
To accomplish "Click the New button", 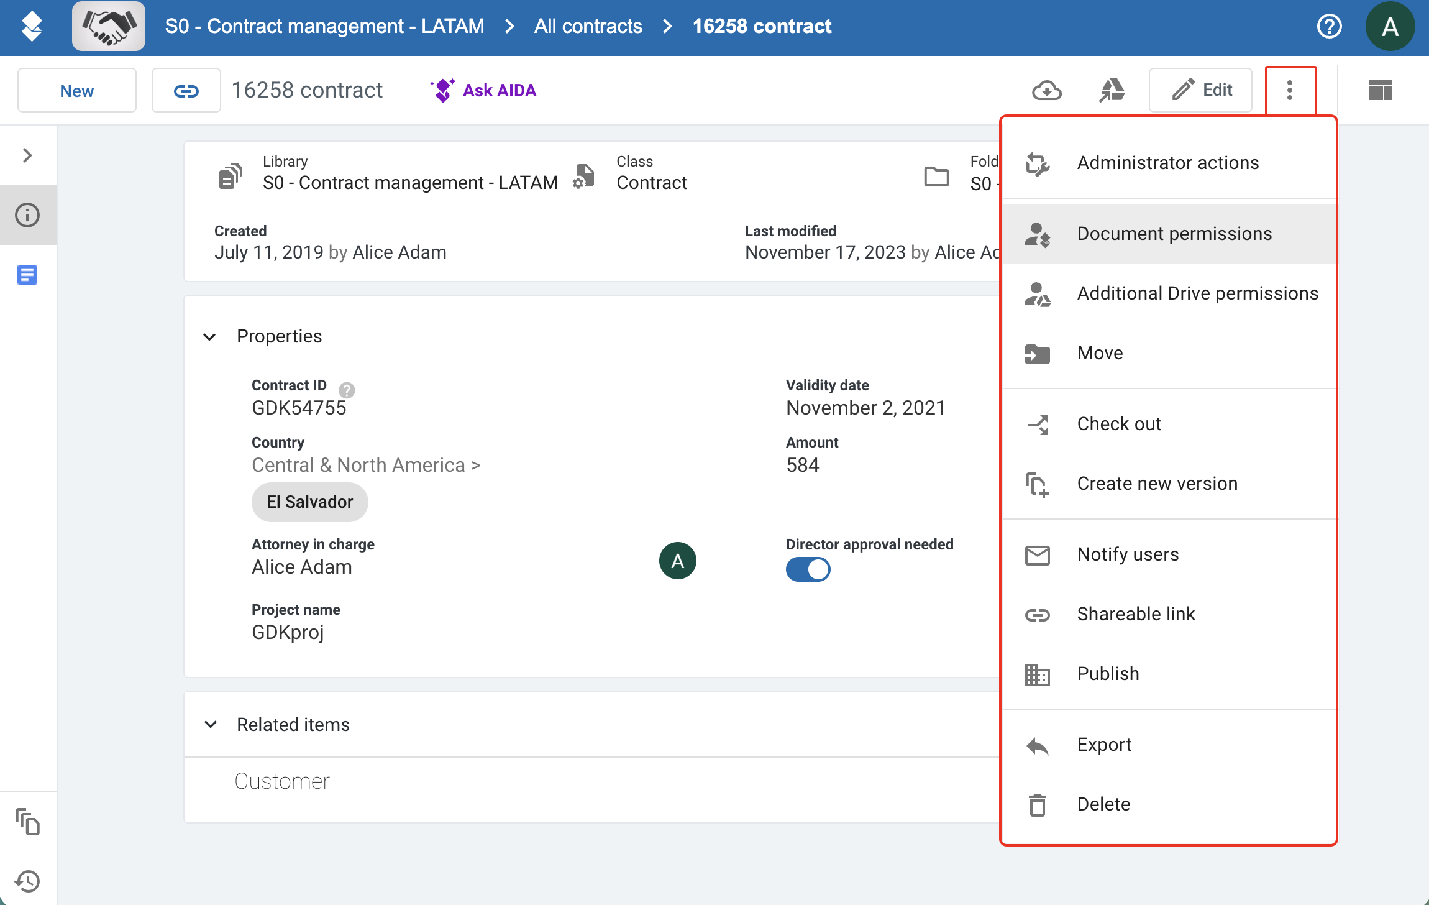I will point(77,91).
